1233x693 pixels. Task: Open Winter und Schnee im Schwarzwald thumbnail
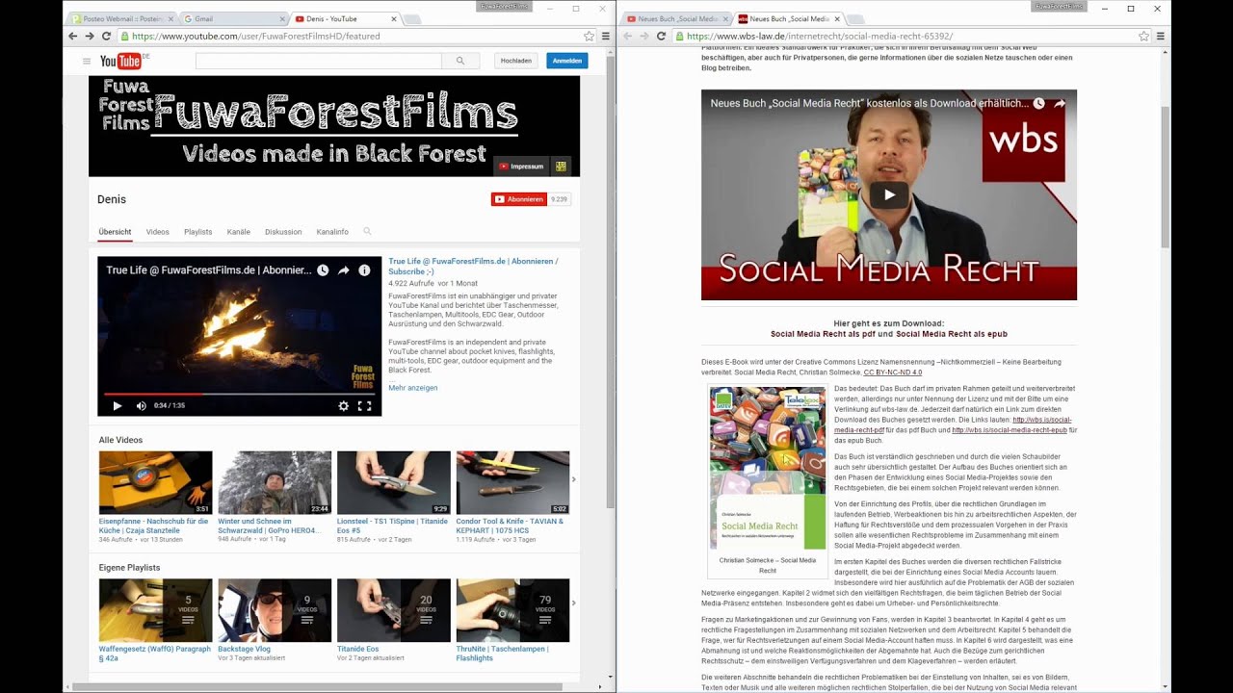tap(275, 482)
